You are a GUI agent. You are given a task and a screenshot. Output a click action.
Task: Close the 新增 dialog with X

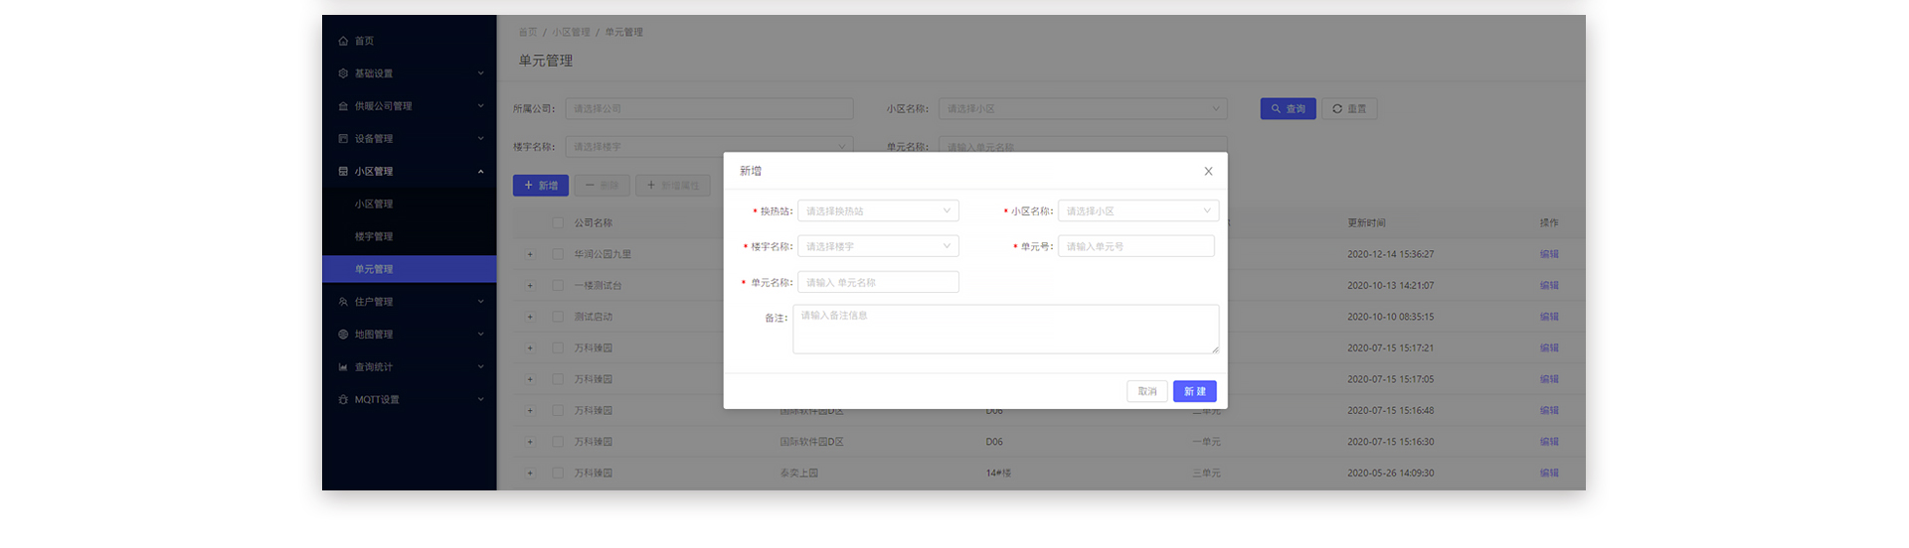coord(1208,172)
